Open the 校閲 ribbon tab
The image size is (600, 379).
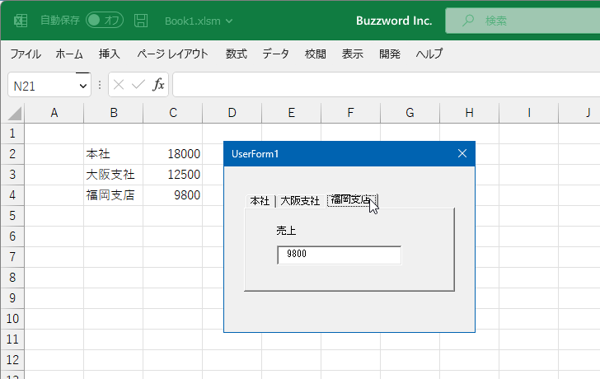(x=316, y=54)
